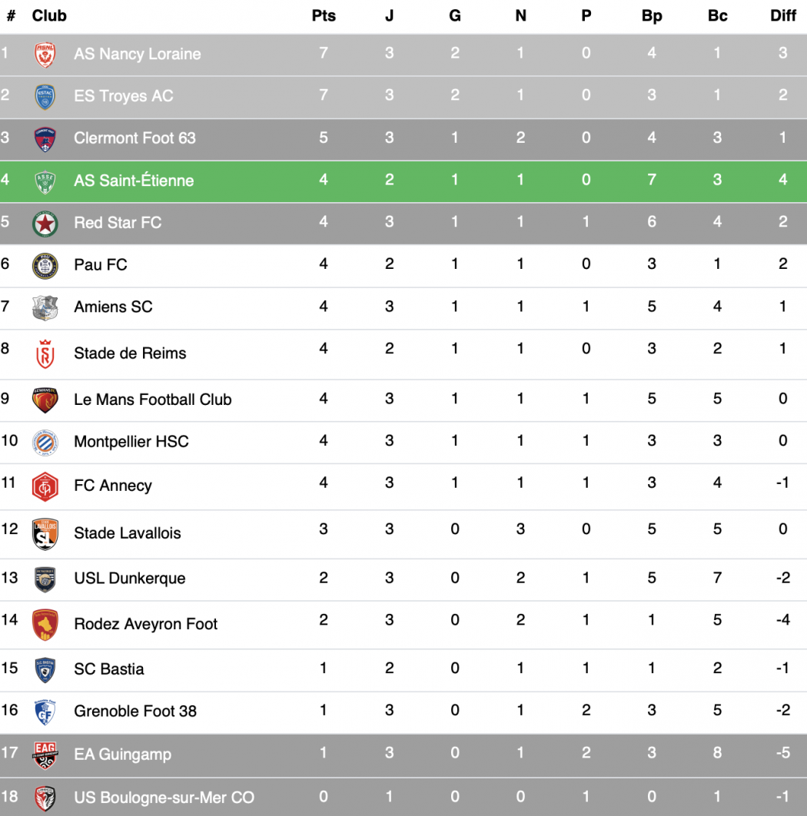
Task: Open the Pau FC crest
Action: click(x=45, y=266)
